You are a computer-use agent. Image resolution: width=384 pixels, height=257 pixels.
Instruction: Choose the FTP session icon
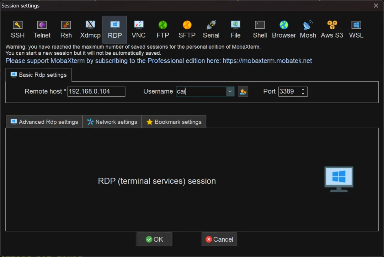coord(163,29)
